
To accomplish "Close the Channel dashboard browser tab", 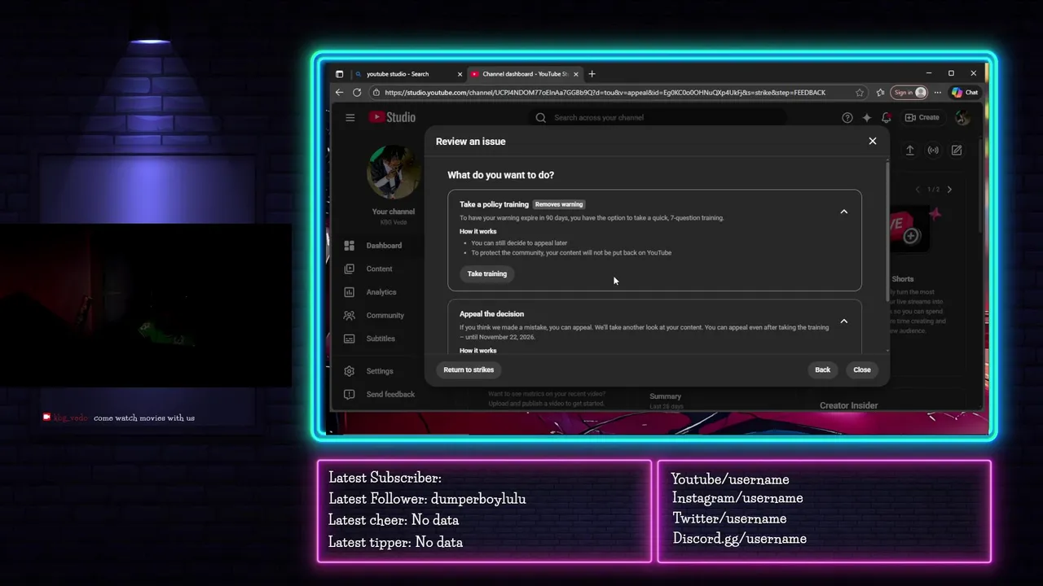I will tap(575, 74).
